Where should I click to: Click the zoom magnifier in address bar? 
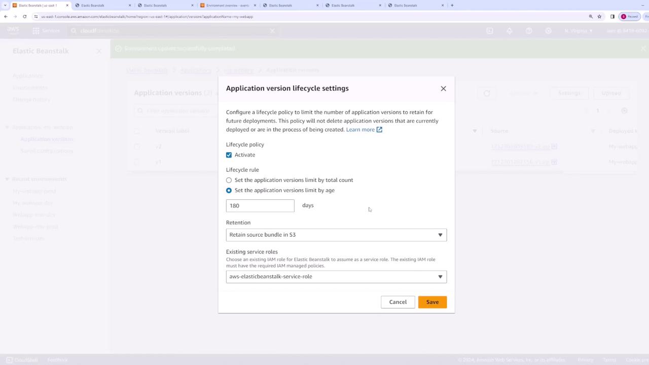(x=591, y=17)
